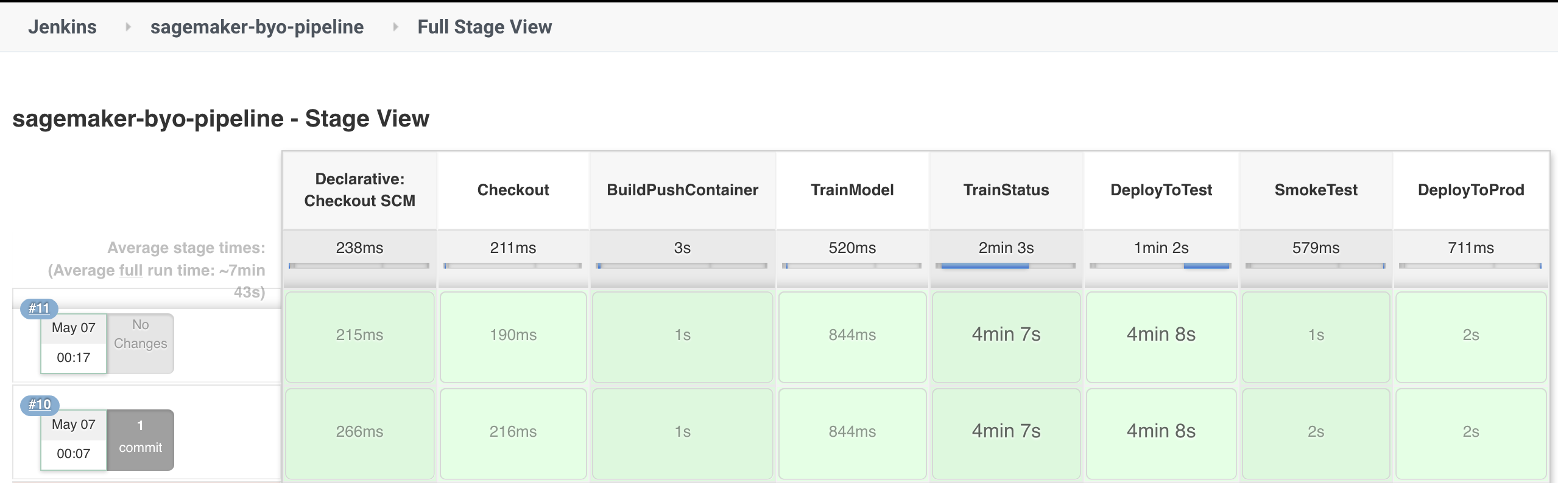
Task: Select Checkout stage column header
Action: (x=513, y=190)
